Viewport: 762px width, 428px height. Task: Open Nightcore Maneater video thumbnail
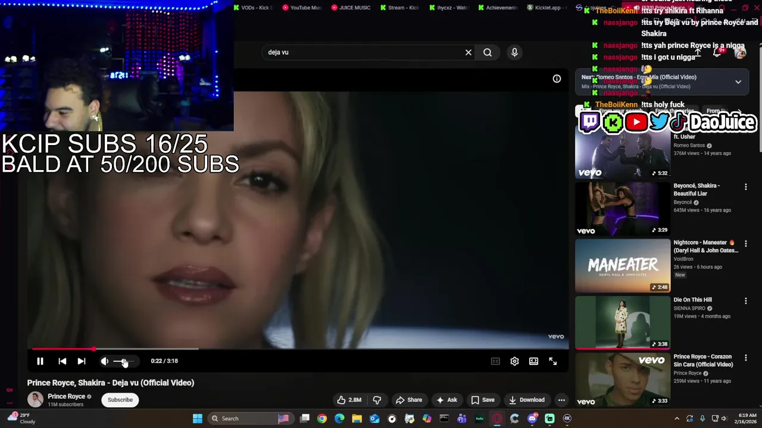(623, 266)
